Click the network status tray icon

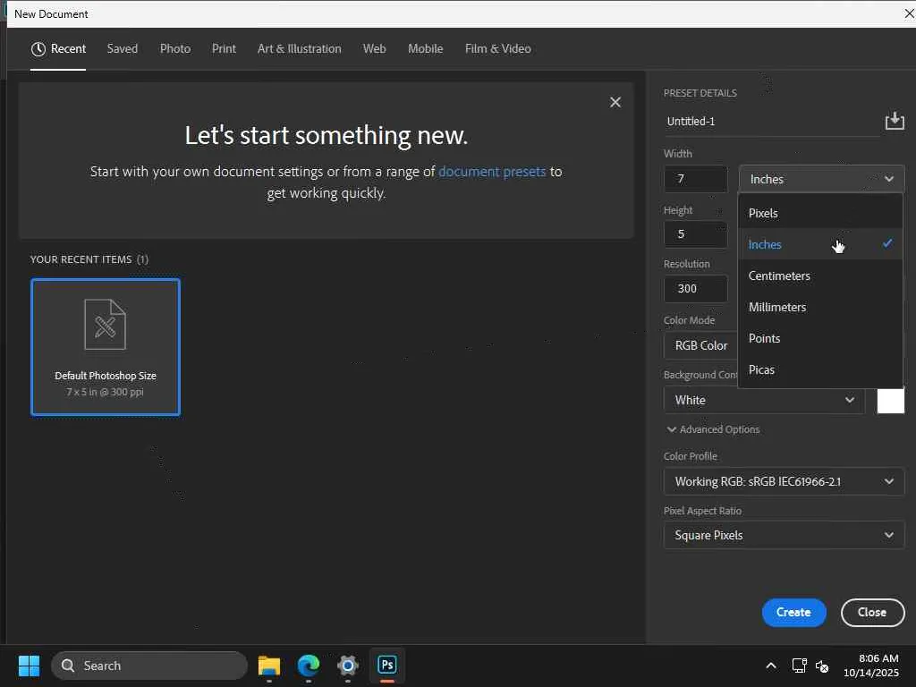799,666
